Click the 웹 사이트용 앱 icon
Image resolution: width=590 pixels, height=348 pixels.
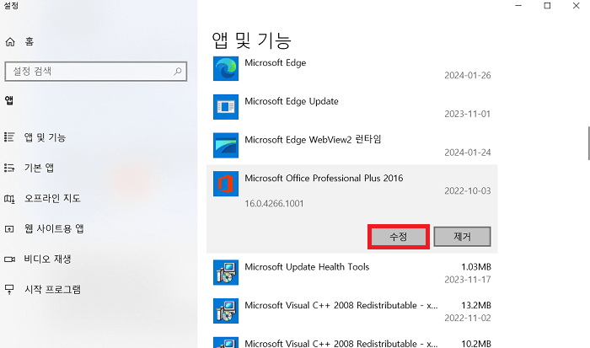(9, 228)
